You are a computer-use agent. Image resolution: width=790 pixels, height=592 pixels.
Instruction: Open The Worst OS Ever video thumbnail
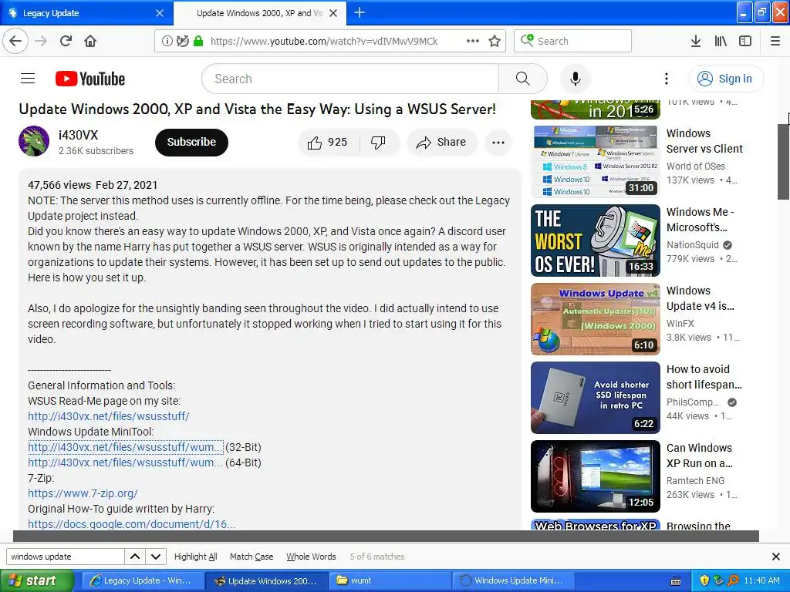[595, 240]
